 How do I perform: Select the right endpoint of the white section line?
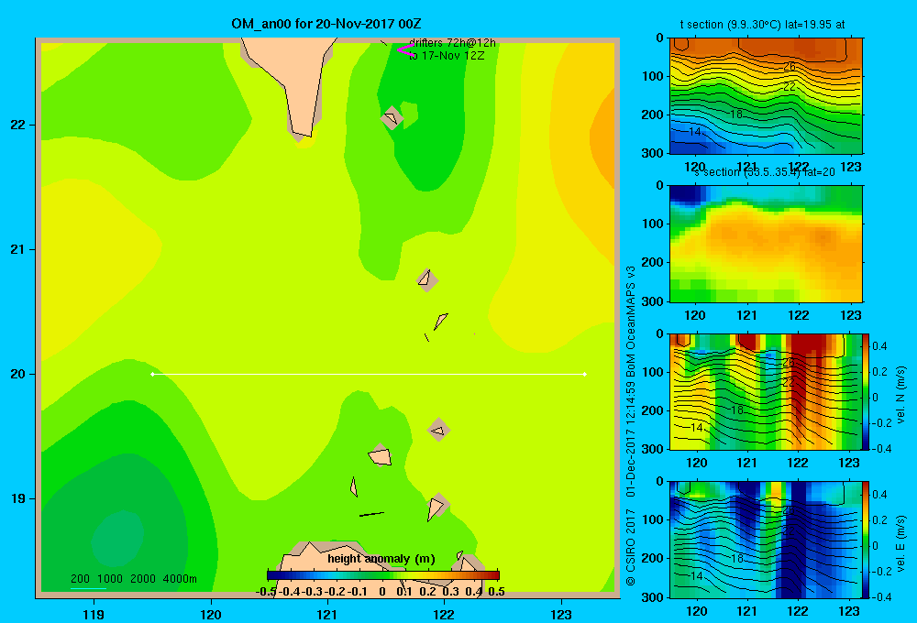click(x=585, y=374)
